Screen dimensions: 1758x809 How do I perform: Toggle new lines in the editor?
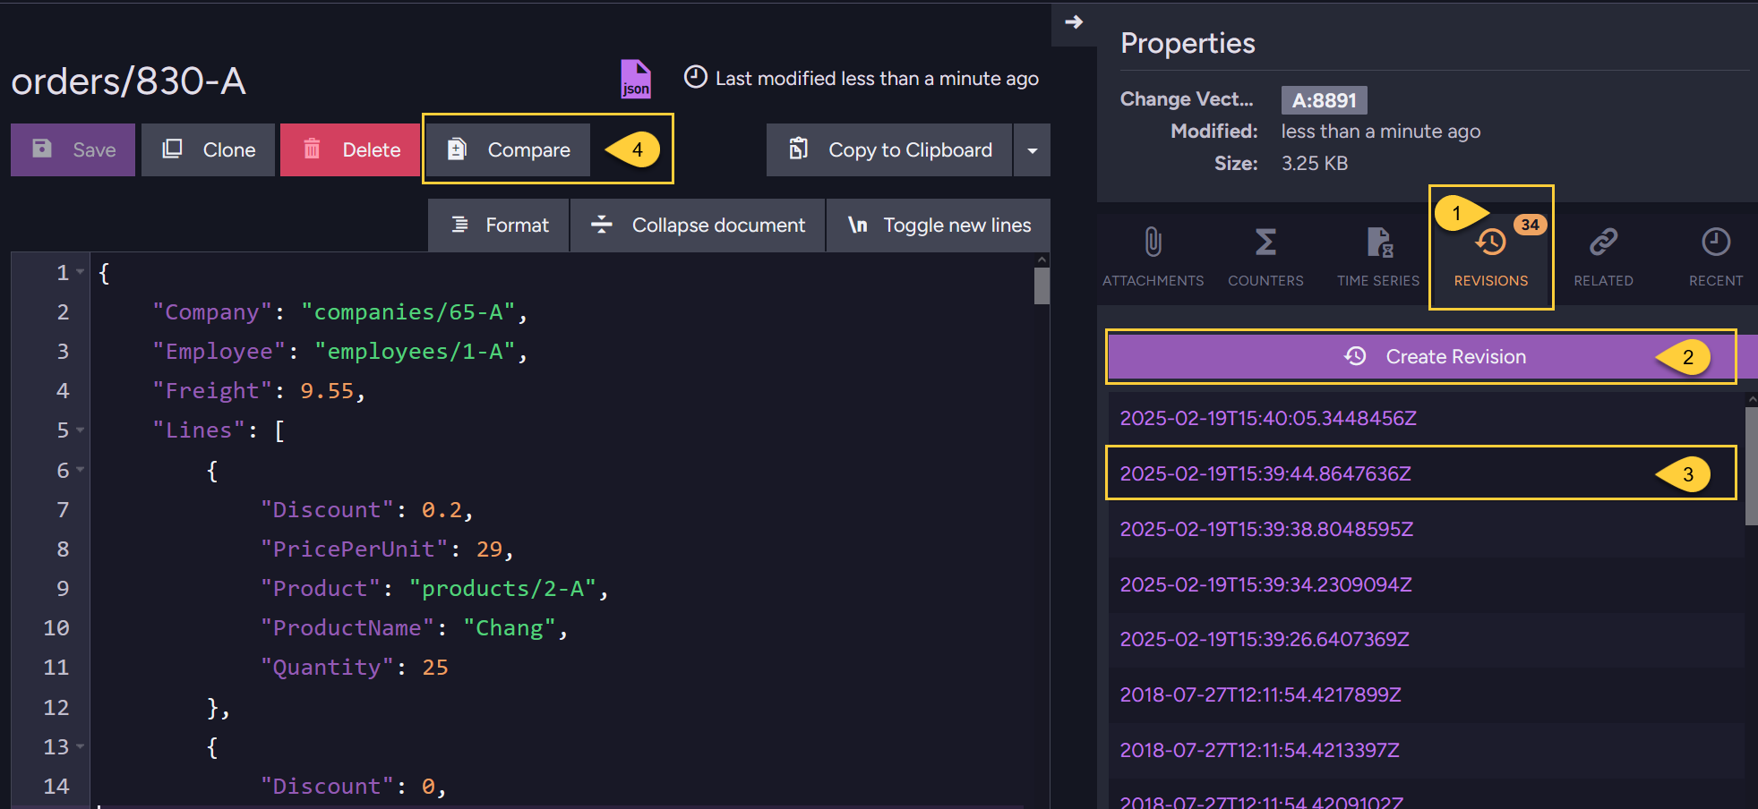point(939,225)
